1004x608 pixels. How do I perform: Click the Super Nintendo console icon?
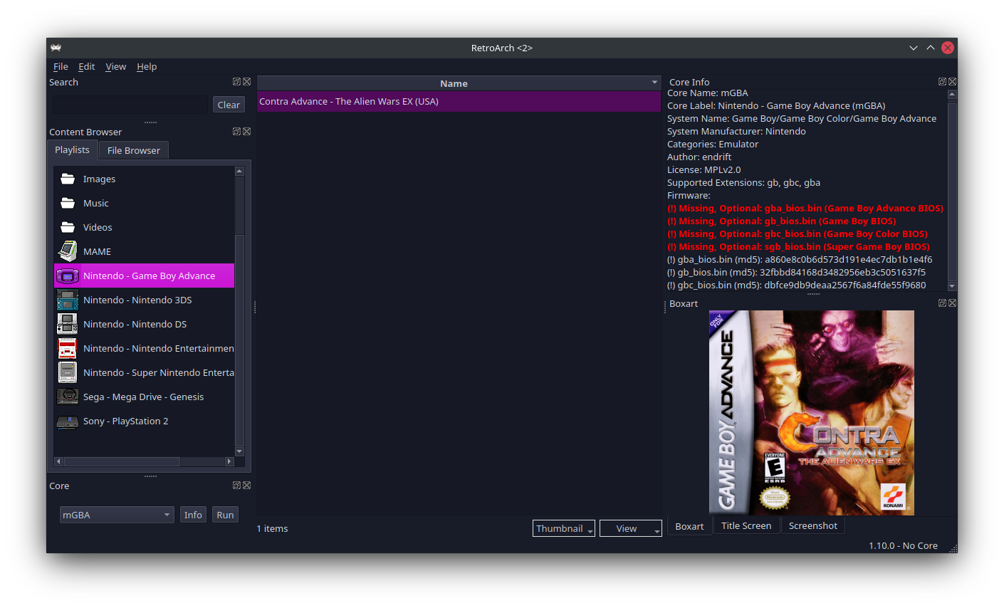click(x=68, y=372)
